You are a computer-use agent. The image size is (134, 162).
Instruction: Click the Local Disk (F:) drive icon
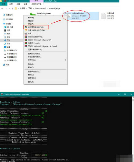(x=5, y=60)
